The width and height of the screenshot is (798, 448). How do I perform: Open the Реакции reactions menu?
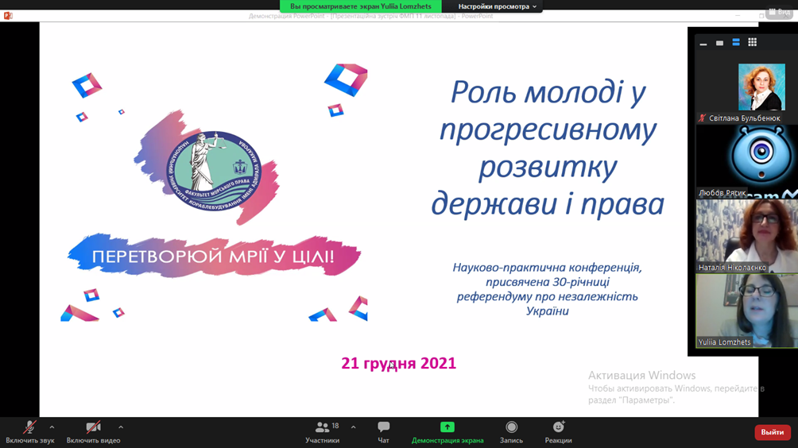[x=558, y=432]
